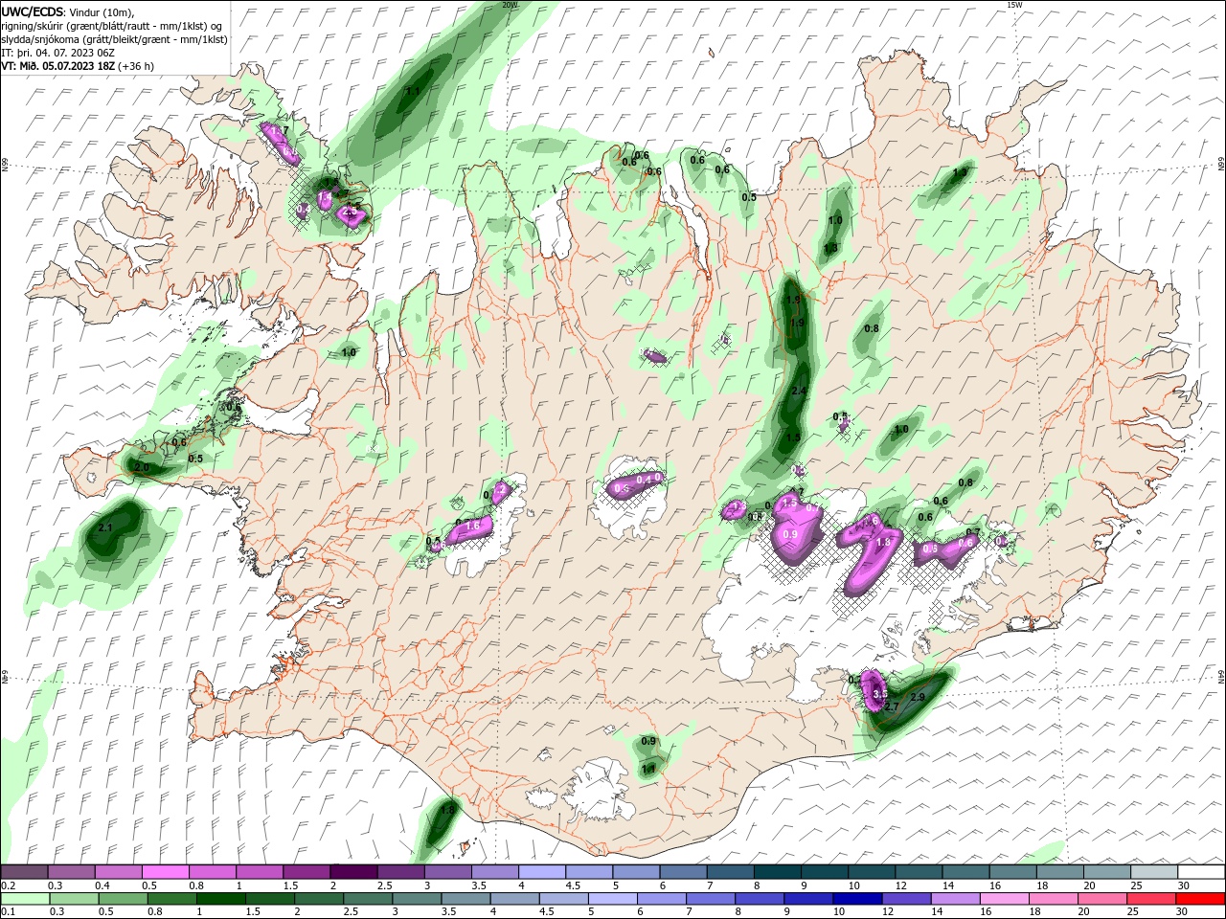
Task: Click the red swatch ending the rain scale
Action: tap(1202, 900)
